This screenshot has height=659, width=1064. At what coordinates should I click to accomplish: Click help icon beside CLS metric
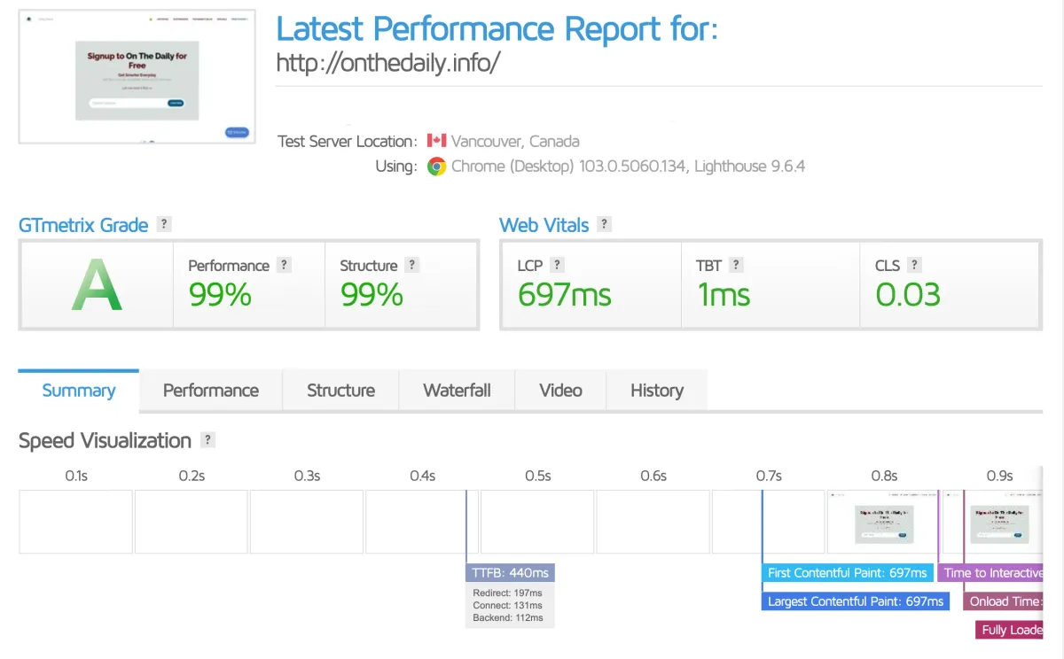coord(914,265)
